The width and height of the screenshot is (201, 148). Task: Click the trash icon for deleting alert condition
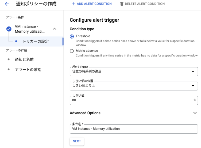[122, 4]
